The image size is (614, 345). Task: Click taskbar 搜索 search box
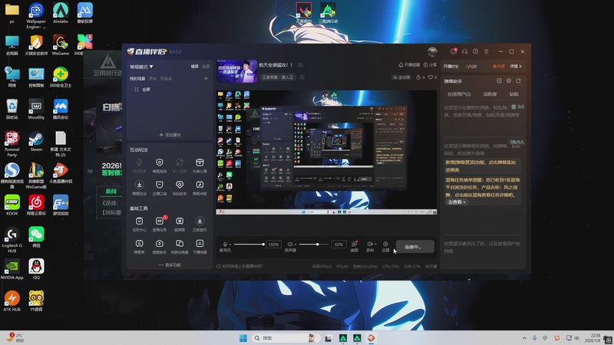(286, 338)
